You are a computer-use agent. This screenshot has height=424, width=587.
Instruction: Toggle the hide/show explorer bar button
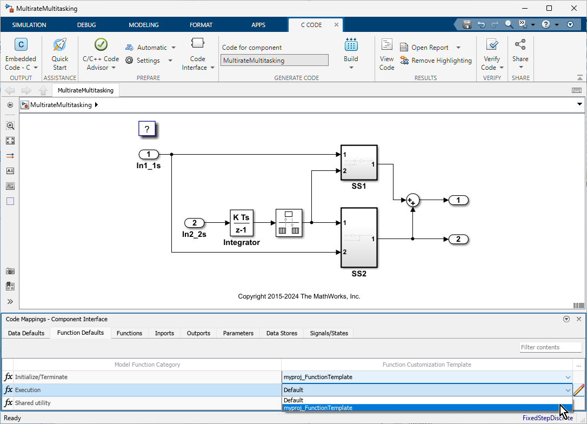point(10,105)
